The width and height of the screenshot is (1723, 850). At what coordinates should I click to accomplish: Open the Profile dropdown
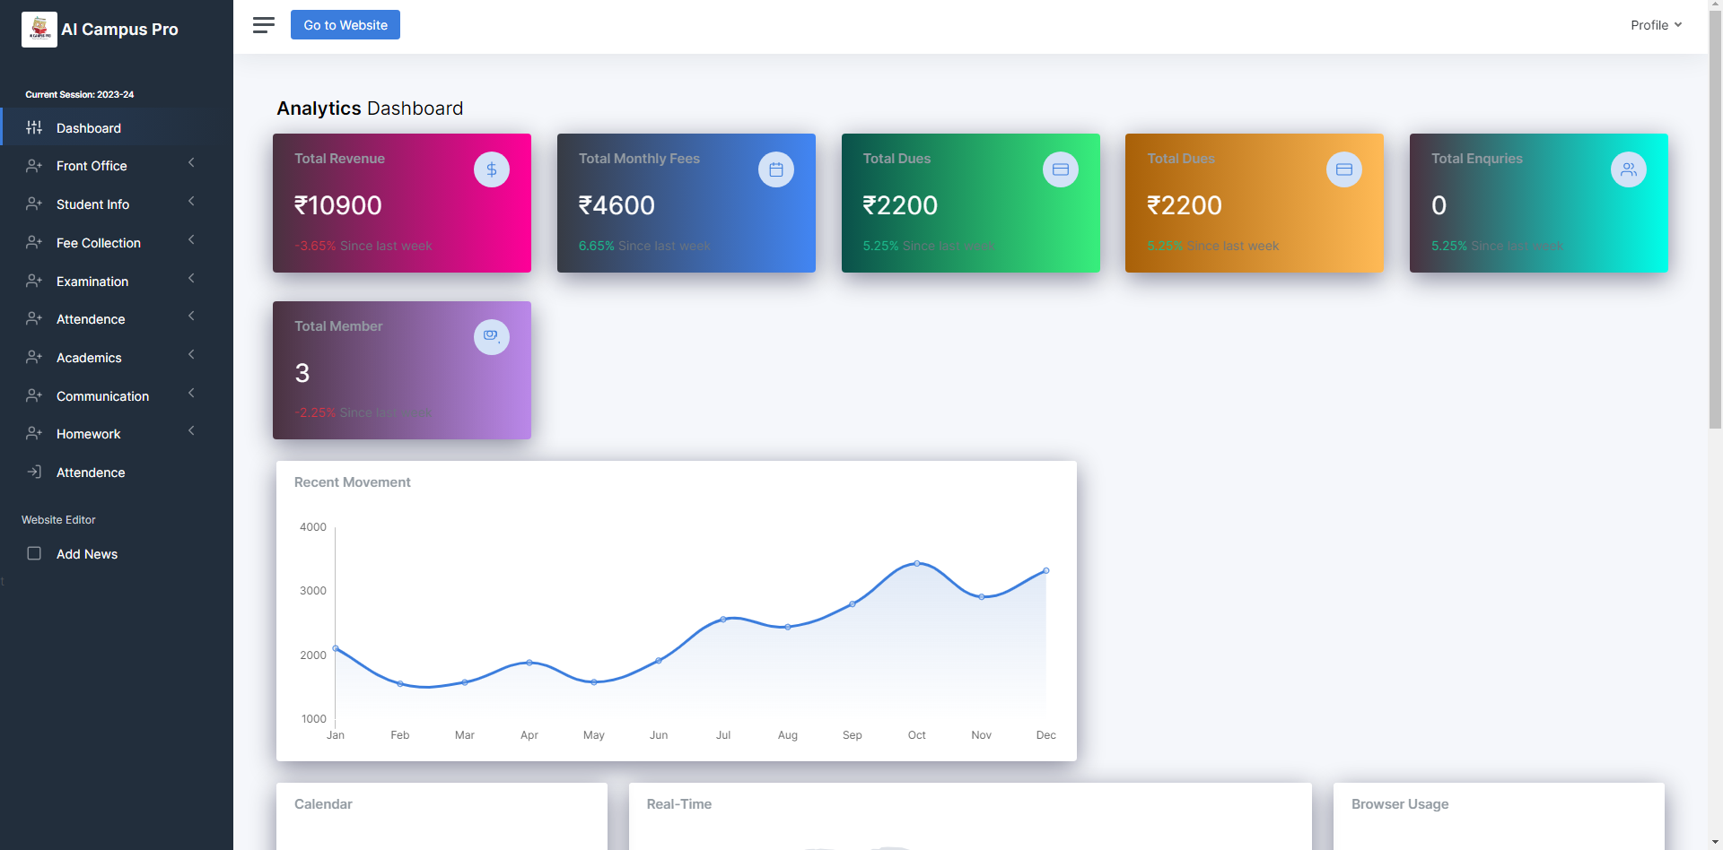[x=1656, y=25]
